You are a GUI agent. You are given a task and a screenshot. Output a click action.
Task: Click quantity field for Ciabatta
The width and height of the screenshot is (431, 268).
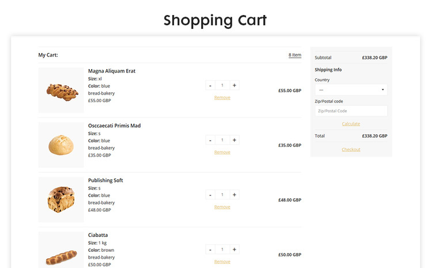pos(222,250)
